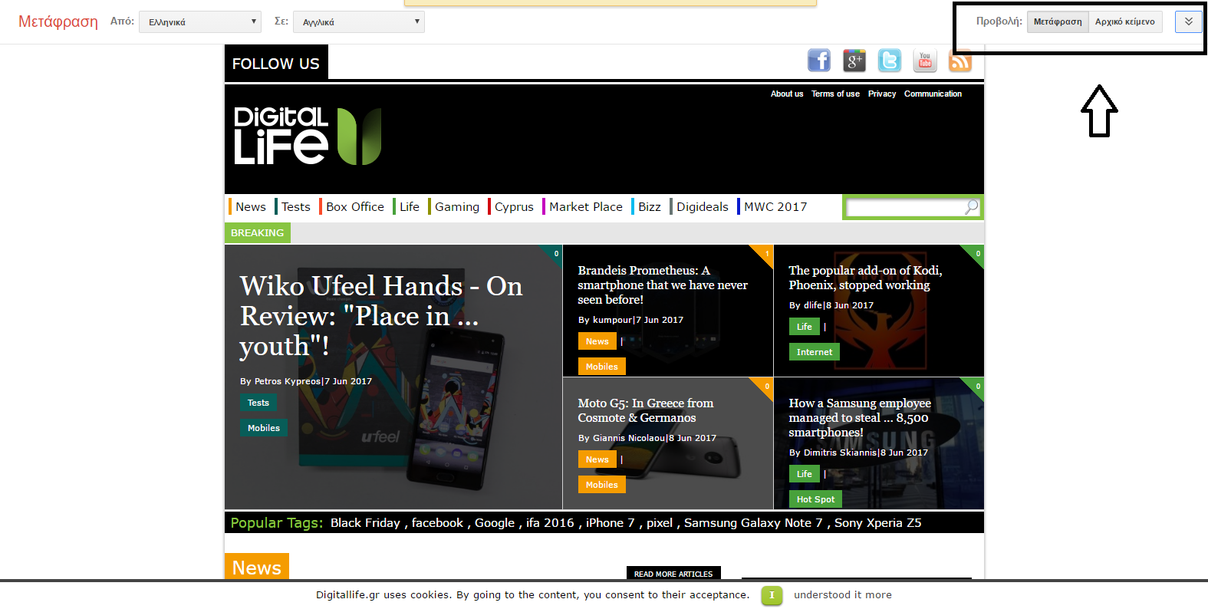The height and width of the screenshot is (609, 1208).
Task: Click the orange News section heading
Action: (x=257, y=568)
